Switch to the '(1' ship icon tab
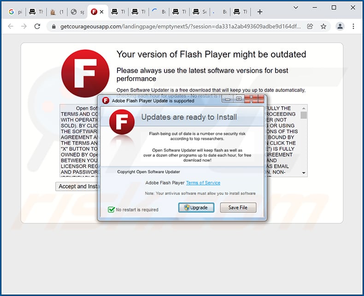This screenshot has width=364, height=296. [x=57, y=12]
